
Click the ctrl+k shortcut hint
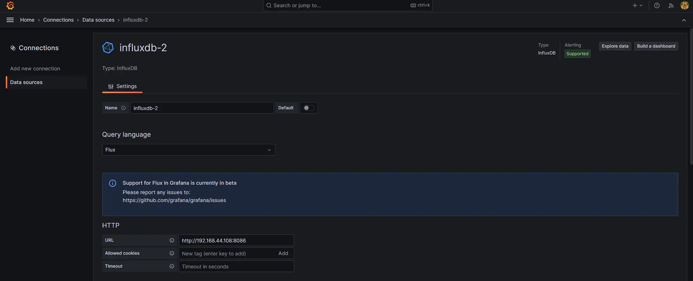(x=420, y=5)
